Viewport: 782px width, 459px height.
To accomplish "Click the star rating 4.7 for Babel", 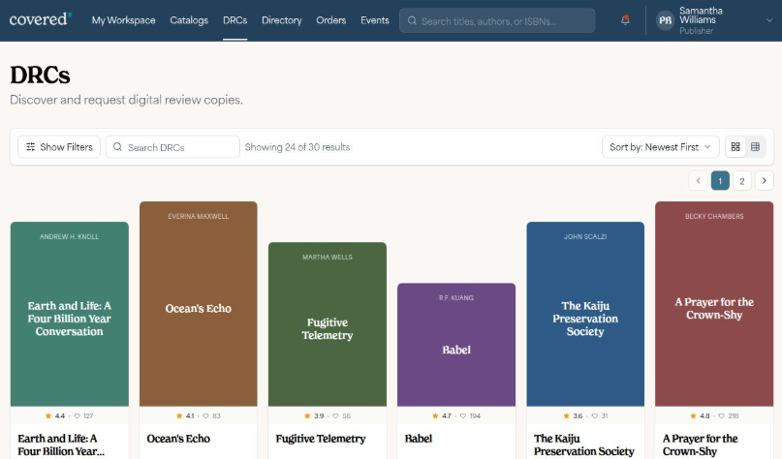I will tap(442, 415).
